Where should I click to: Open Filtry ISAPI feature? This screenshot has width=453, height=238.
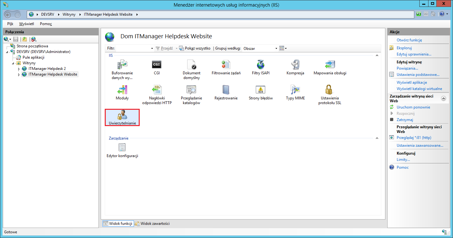[260, 67]
